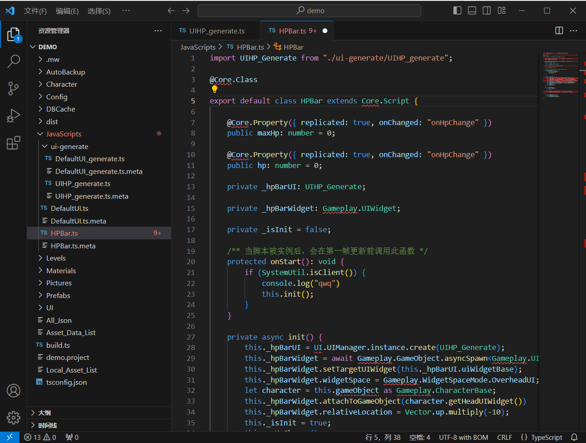Viewport: 586px width, 443px height.
Task: Toggle the primary sidebar layout icon
Action: (x=457, y=10)
